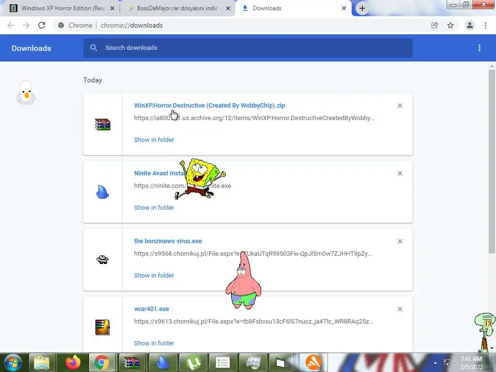Click the browser forward arrow

(x=26, y=25)
